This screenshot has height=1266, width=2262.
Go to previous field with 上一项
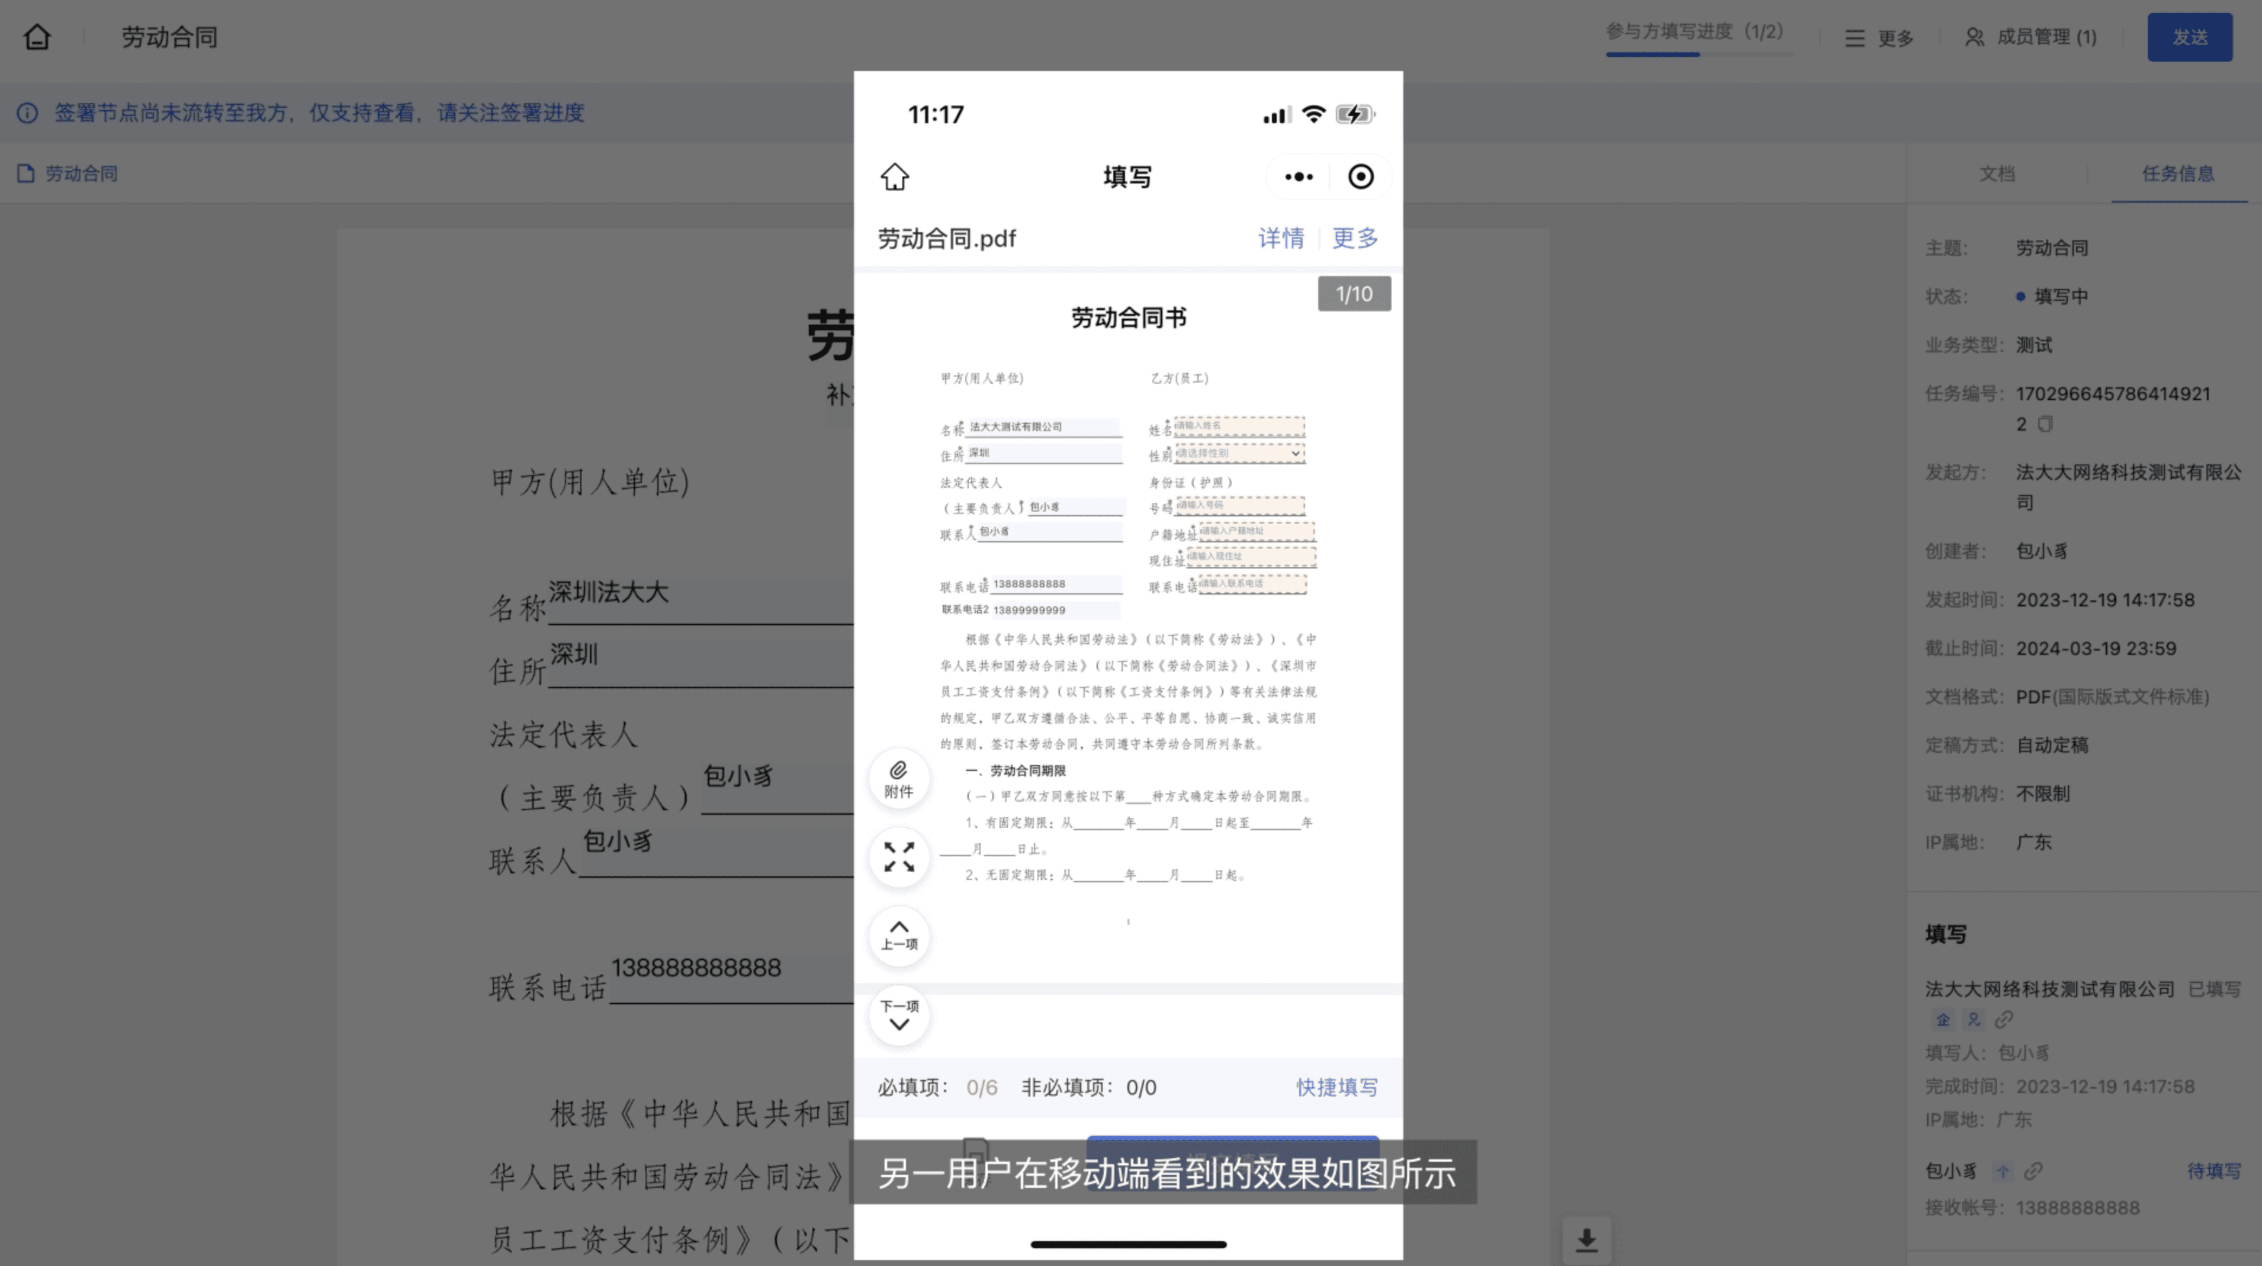[x=898, y=936]
